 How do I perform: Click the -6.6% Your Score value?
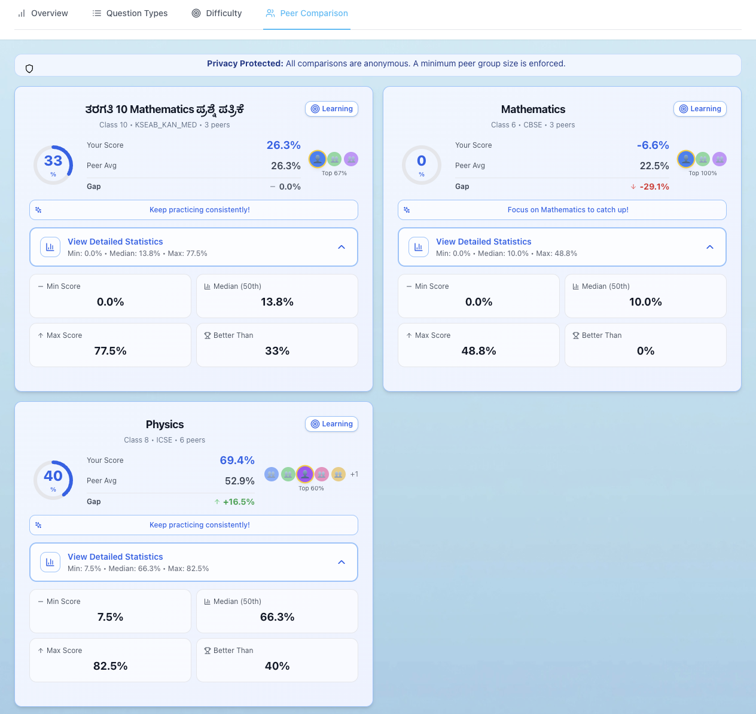pos(653,145)
